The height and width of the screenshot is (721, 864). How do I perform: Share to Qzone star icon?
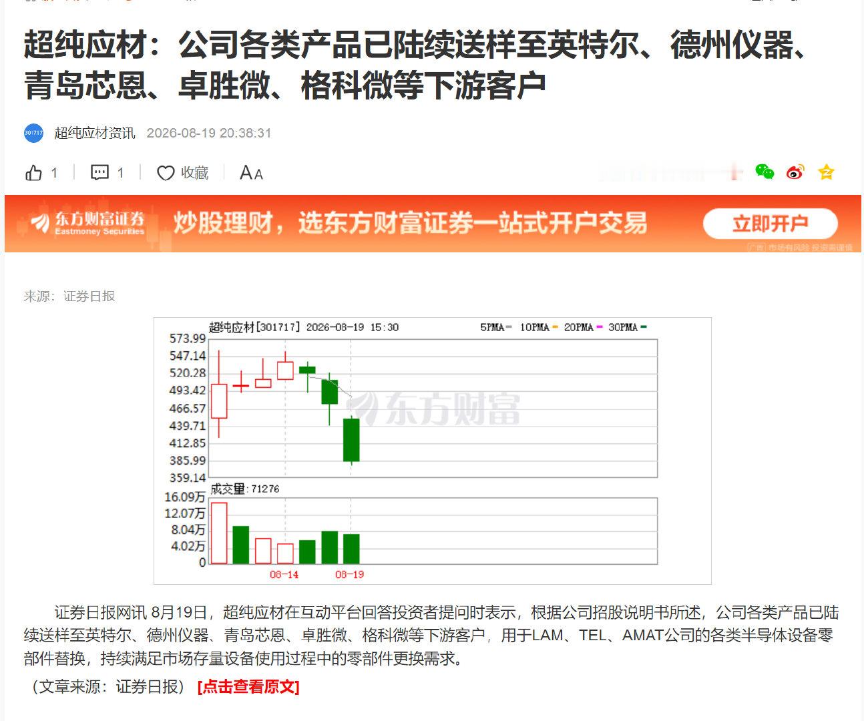point(826,172)
